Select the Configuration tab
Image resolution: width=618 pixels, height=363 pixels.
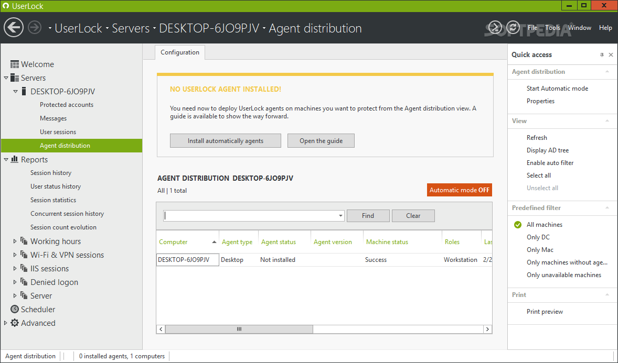pyautogui.click(x=180, y=52)
